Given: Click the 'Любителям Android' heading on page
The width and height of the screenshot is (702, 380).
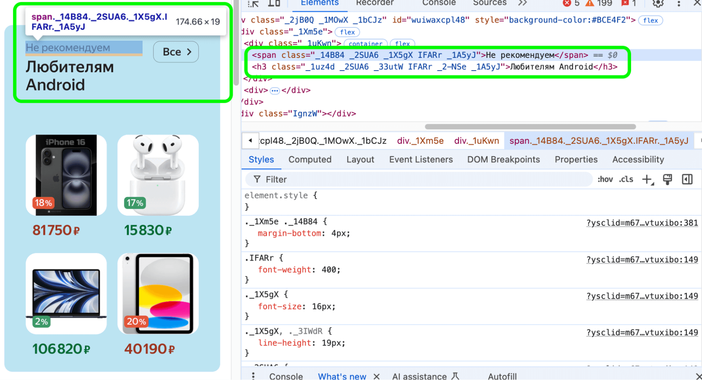Looking at the screenshot, I should pyautogui.click(x=70, y=76).
